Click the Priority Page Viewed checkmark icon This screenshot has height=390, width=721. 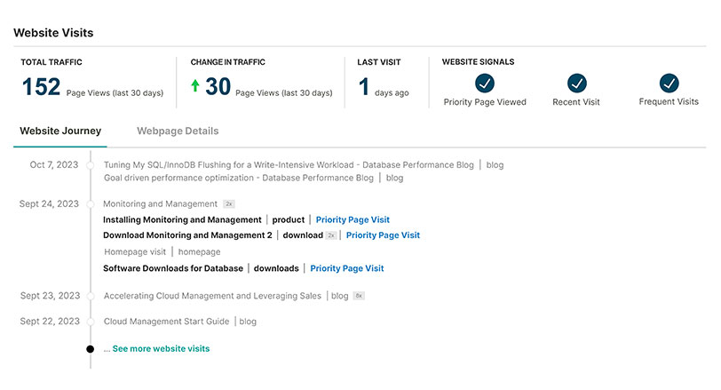[485, 84]
